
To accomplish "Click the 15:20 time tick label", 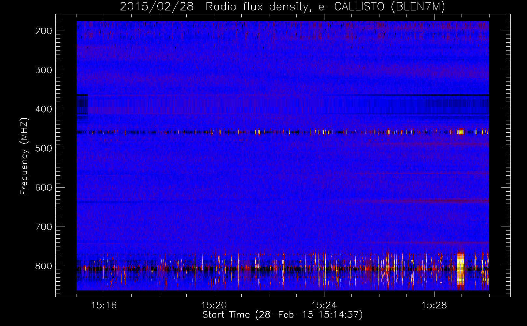I will (x=214, y=305).
